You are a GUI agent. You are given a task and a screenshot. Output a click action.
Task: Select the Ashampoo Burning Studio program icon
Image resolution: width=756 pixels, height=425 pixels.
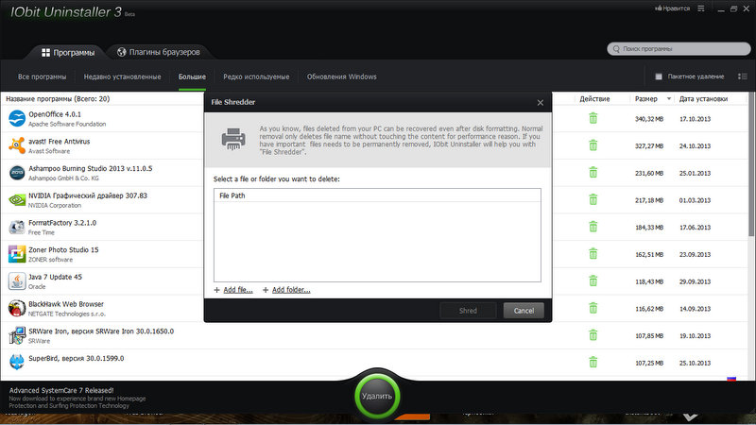click(17, 173)
